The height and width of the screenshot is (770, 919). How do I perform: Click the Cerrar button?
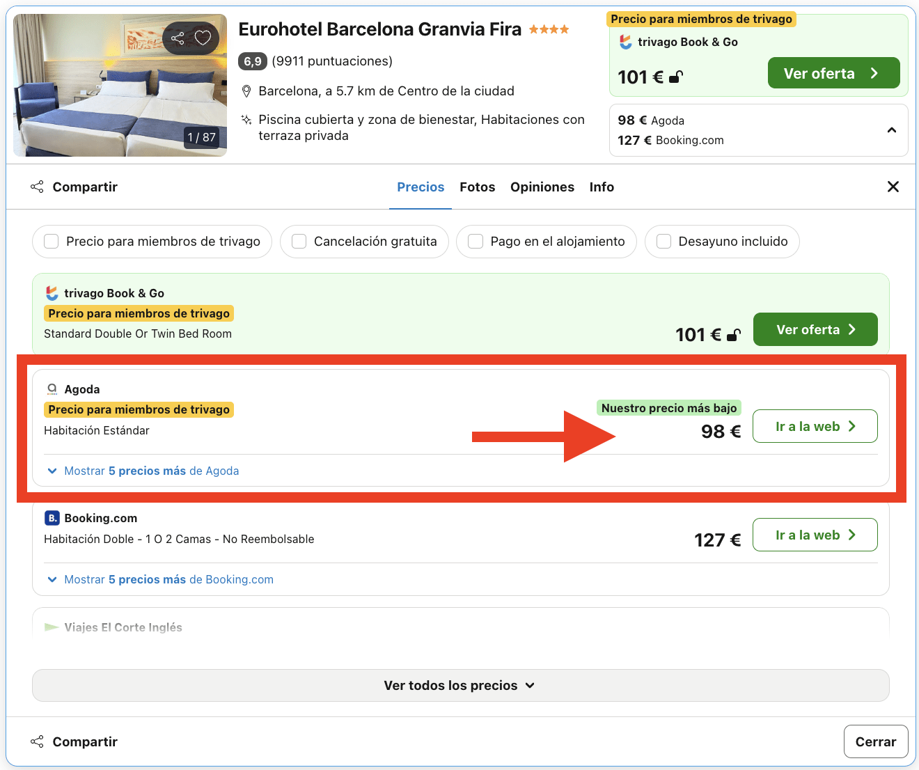click(875, 741)
